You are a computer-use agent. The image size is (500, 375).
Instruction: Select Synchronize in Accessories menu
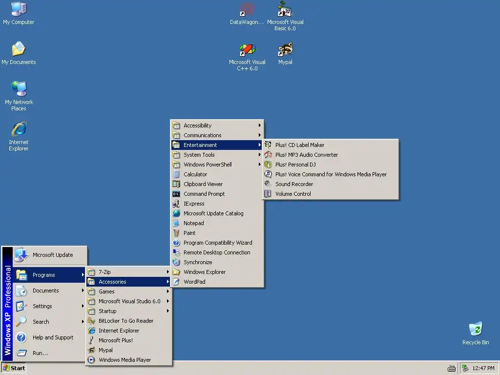pos(217,262)
